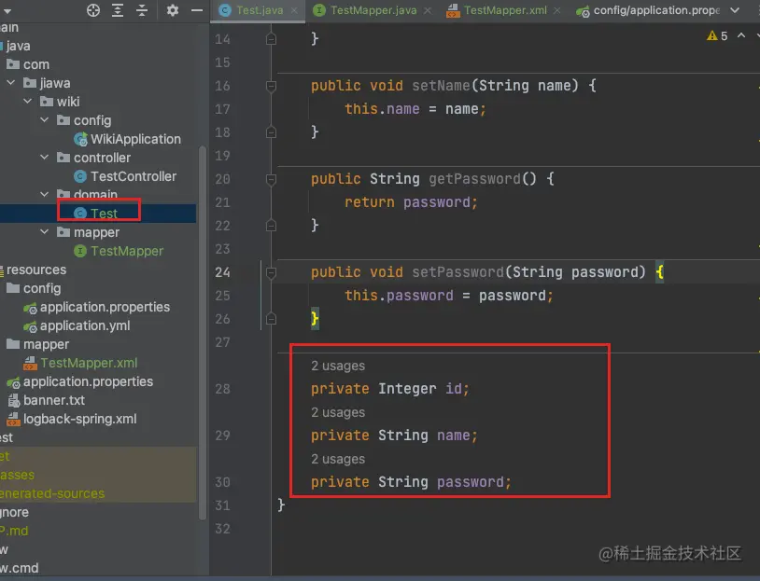The image size is (760, 581).
Task: Select the generated-sources folder
Action: [x=52, y=493]
